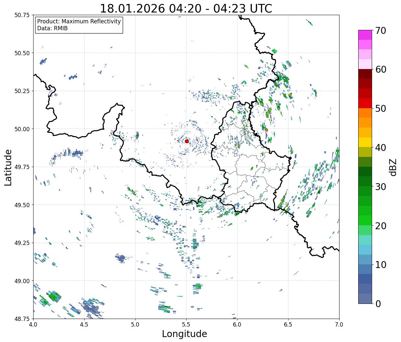Click the colorbar tick label 10
Image resolution: width=401 pixels, height=342 pixels.
click(381, 265)
